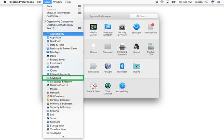Select Organize Alphabetically menu option
This screenshot has width=224, height=140.
click(63, 25)
